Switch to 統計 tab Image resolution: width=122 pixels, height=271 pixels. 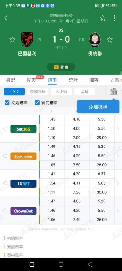coord(73,80)
